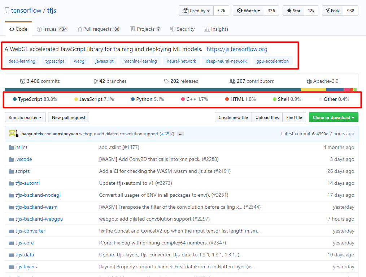Click New pull request button
The height and width of the screenshot is (277, 366).
click(x=69, y=117)
